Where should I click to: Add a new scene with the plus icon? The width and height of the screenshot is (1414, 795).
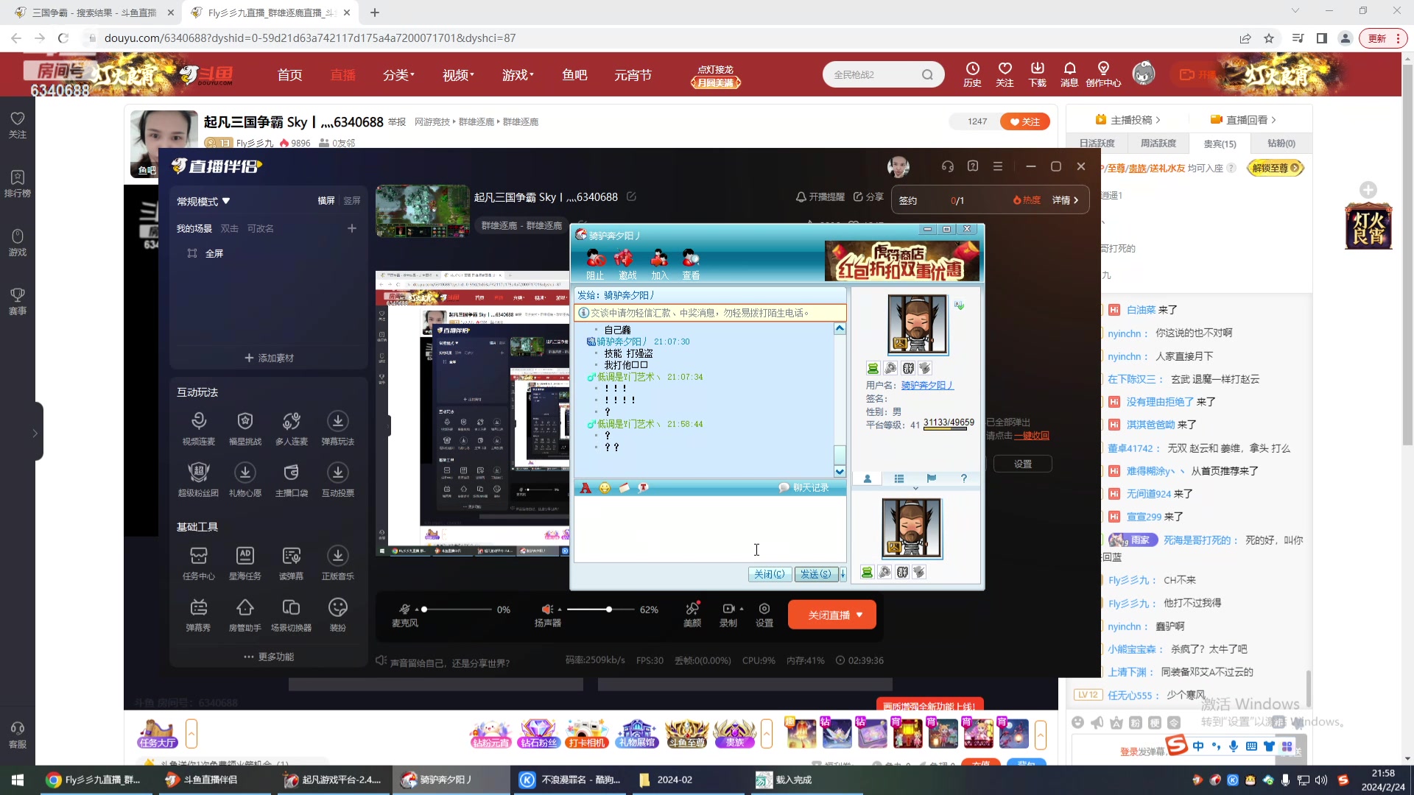(352, 228)
